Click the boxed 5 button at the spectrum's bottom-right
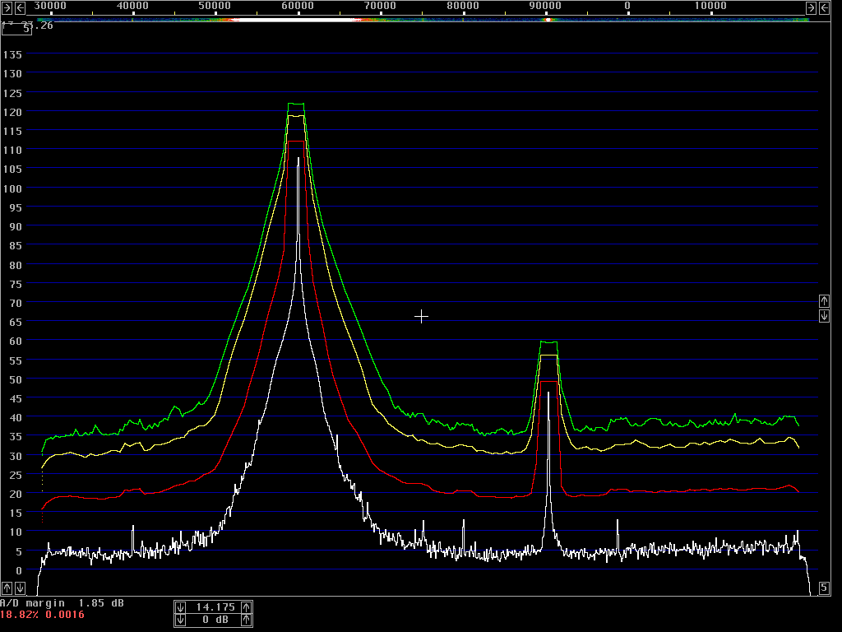 point(824,588)
